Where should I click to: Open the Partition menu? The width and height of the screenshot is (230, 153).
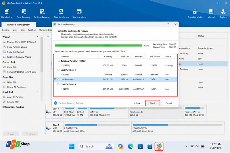pos(32,30)
